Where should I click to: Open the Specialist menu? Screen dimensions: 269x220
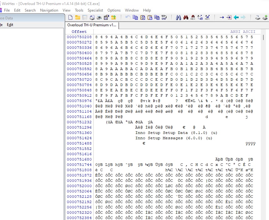(95, 10)
